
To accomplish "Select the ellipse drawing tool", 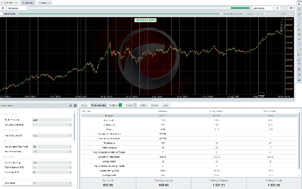I will pos(299,54).
